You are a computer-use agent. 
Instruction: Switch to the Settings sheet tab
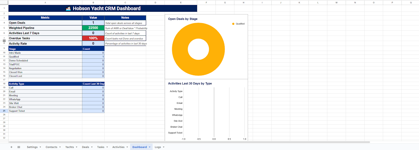32,147
